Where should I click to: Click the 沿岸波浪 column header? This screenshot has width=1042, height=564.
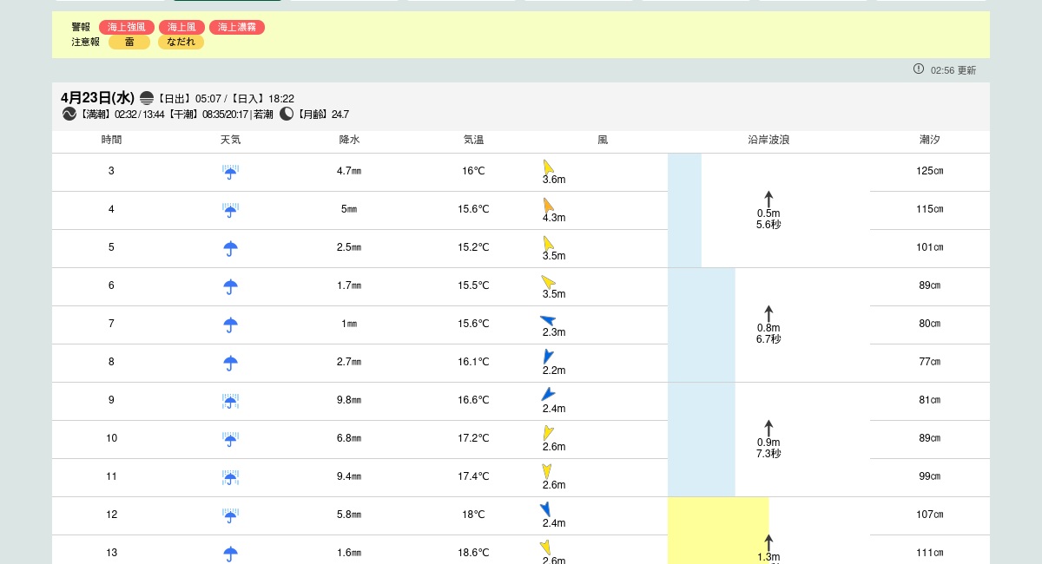tap(768, 140)
